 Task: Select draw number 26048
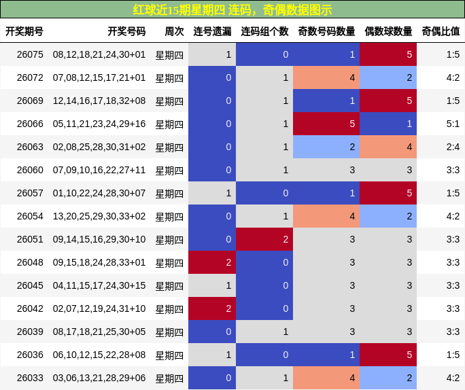[30, 262]
